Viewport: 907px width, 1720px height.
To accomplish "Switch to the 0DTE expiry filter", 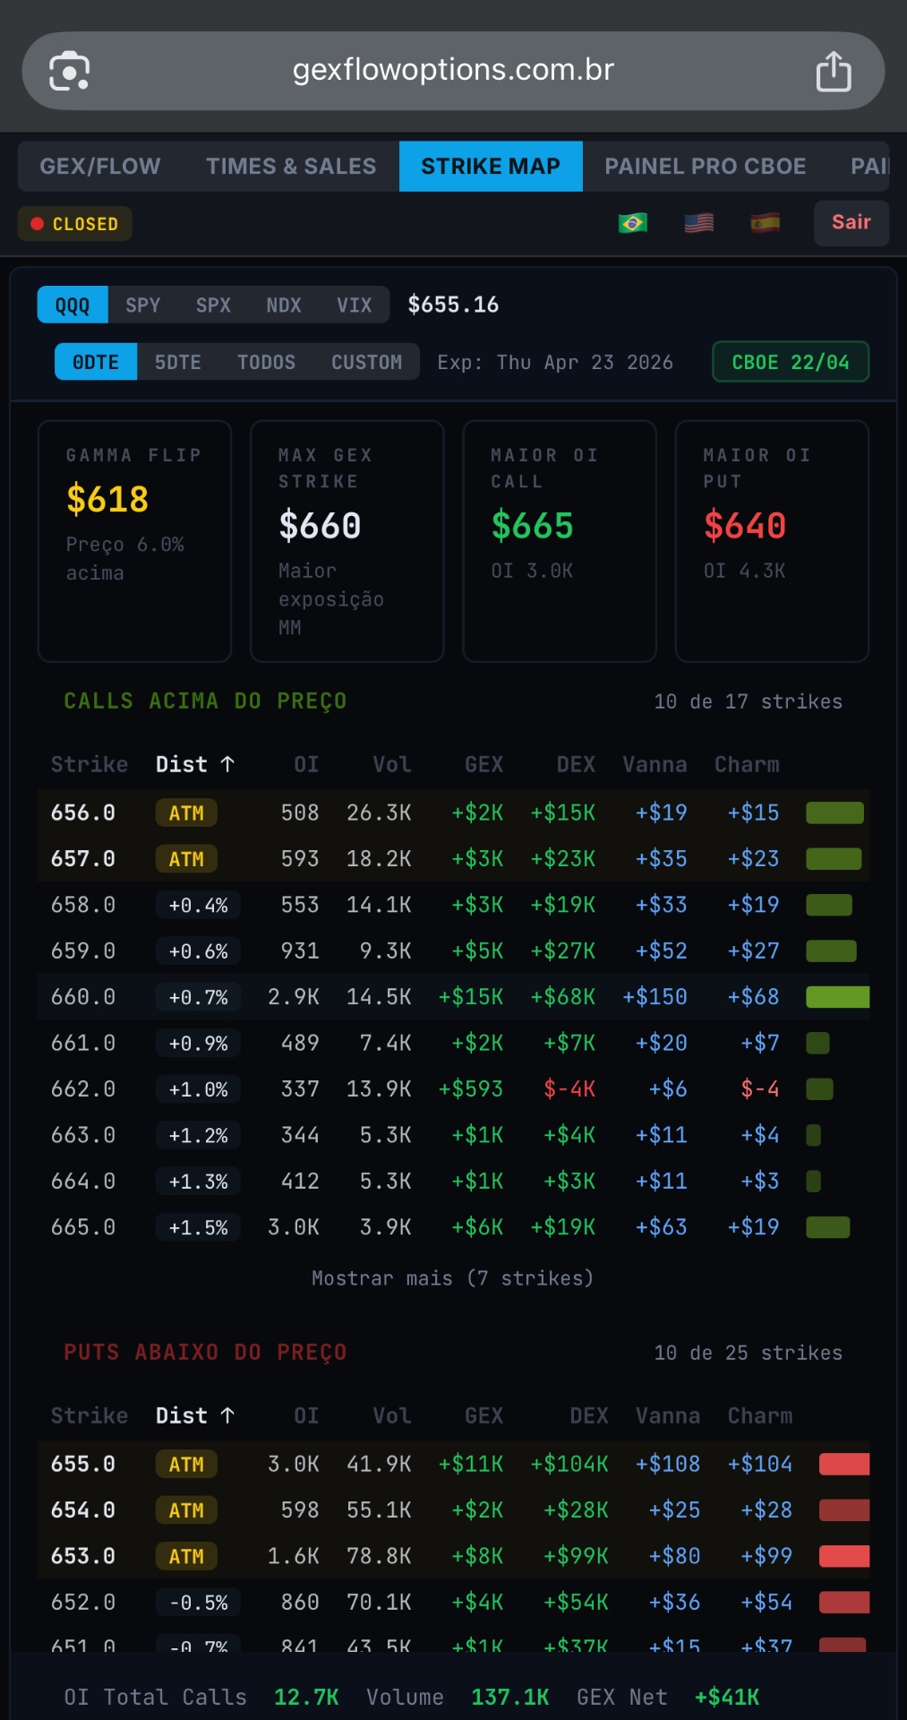I will click(96, 362).
